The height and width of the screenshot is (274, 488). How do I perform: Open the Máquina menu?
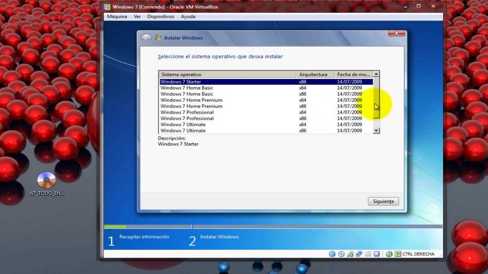(117, 17)
